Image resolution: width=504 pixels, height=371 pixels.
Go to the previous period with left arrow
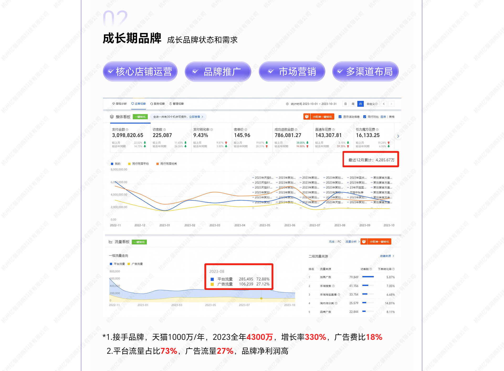[384, 104]
